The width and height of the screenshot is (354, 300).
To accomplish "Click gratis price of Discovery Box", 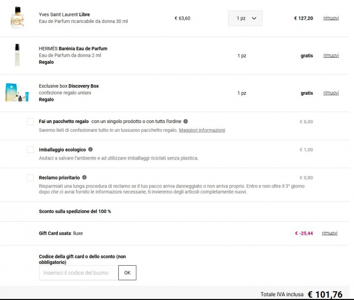I will pos(307,93).
